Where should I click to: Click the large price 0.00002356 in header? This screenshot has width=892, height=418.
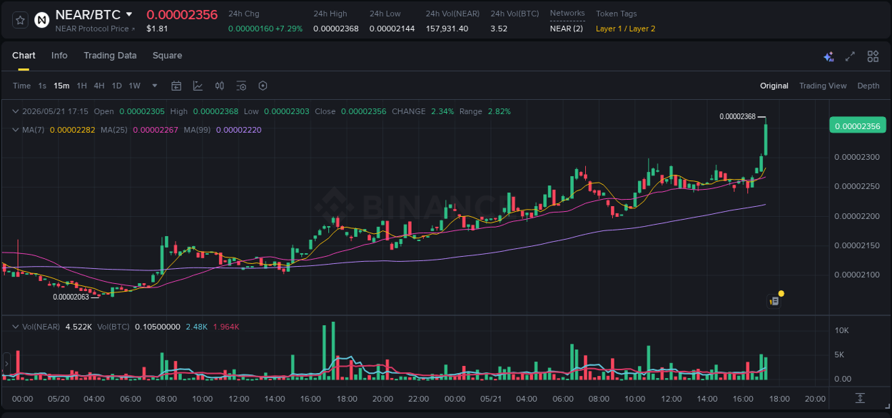point(182,14)
